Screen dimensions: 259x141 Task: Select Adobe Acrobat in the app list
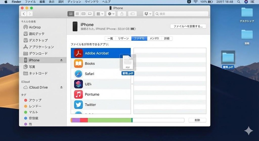101,53
